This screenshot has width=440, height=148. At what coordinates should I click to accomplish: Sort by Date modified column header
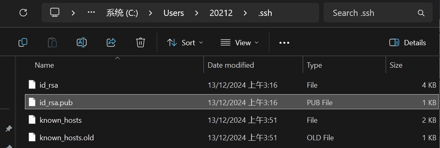[x=231, y=65]
